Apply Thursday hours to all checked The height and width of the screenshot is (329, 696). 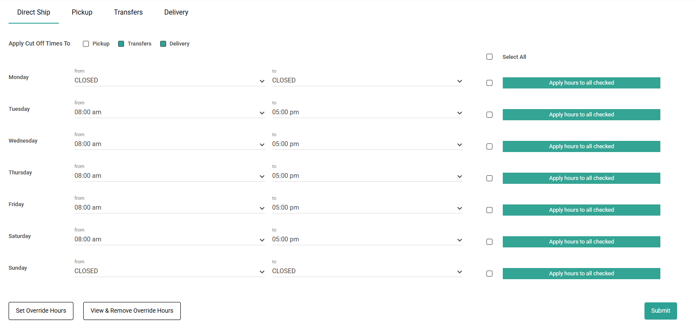[x=581, y=178]
